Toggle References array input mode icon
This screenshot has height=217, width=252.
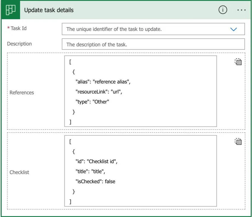point(238,62)
